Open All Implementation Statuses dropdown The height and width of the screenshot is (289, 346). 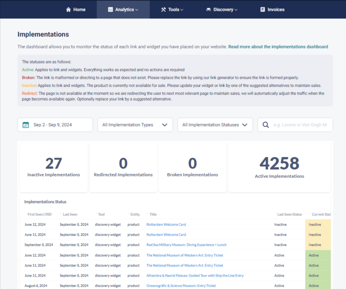(215, 125)
